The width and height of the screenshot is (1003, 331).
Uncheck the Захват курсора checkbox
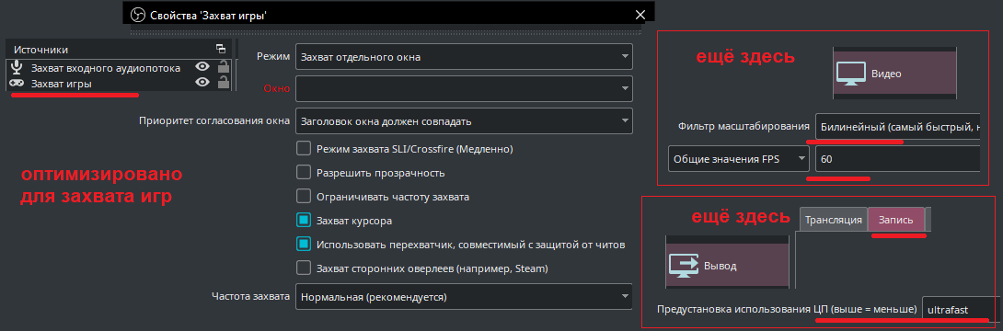304,221
